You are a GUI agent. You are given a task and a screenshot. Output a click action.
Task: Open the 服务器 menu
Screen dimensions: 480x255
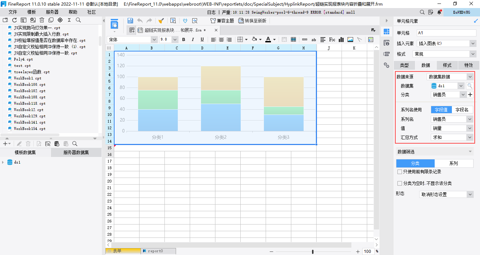point(52,12)
